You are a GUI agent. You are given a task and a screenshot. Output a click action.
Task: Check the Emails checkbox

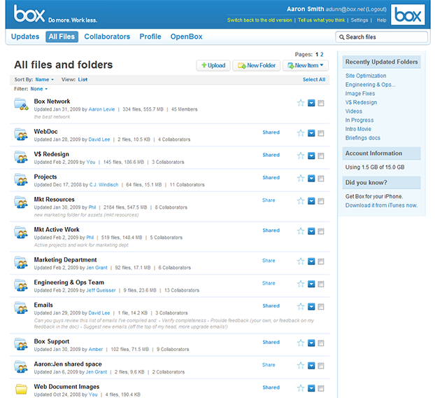(x=321, y=307)
